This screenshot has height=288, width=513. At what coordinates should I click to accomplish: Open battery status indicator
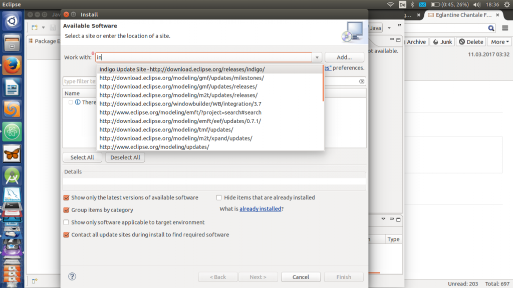(x=449, y=4)
